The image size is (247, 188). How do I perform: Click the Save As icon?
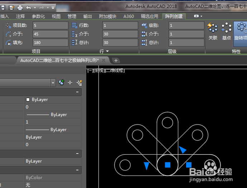coord(11,8)
